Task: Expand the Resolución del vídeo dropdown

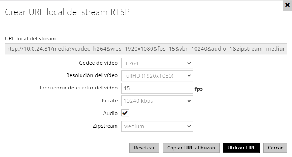Action: pyautogui.click(x=157, y=75)
